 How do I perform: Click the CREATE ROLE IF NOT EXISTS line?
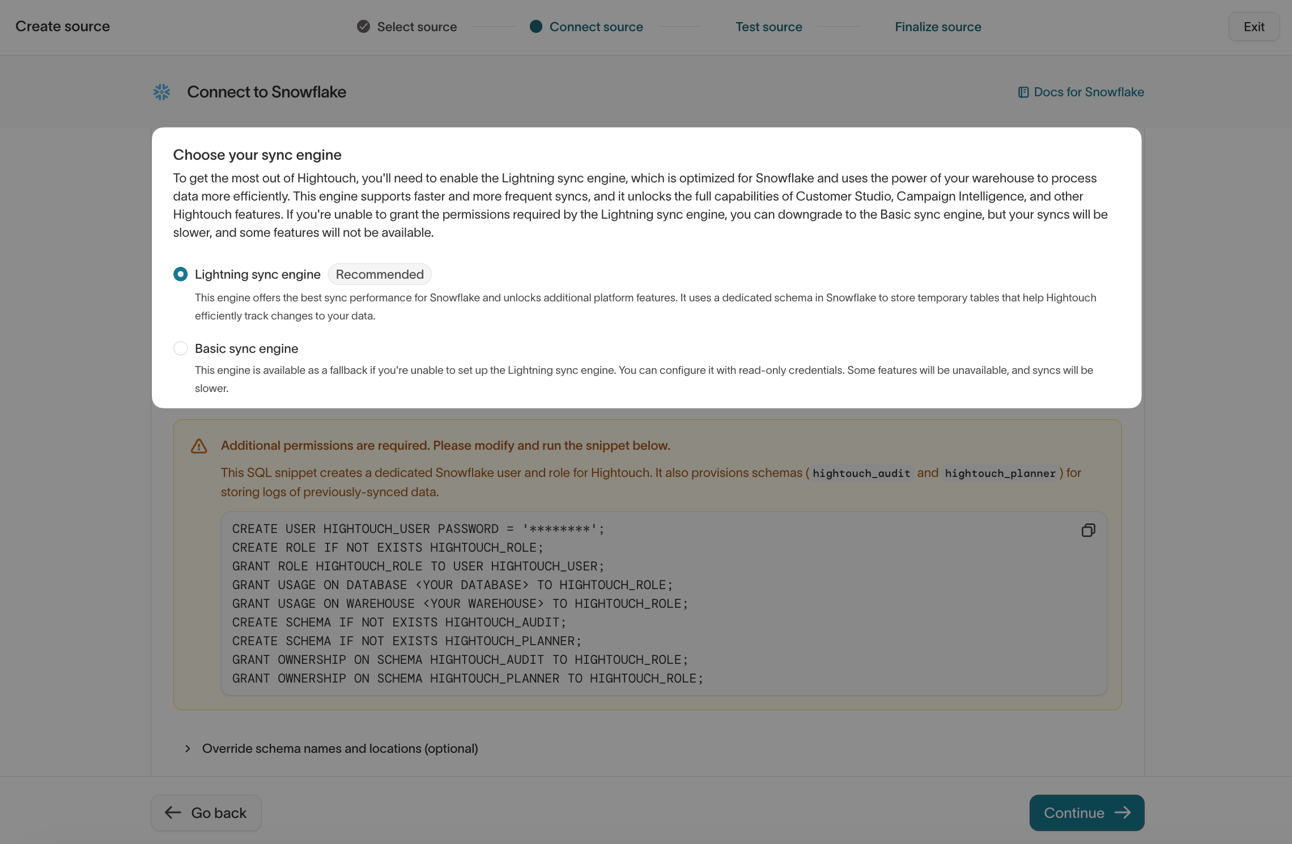[x=388, y=548]
